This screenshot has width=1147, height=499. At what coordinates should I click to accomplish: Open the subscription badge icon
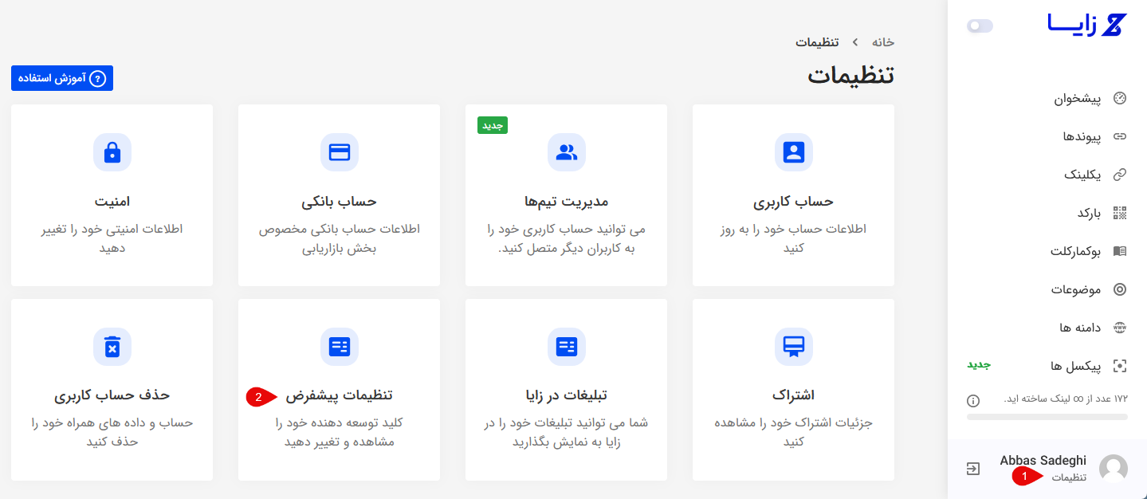tap(793, 347)
